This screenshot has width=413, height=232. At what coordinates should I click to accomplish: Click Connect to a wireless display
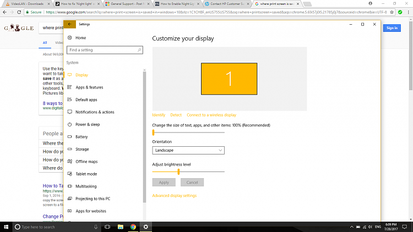(211, 115)
